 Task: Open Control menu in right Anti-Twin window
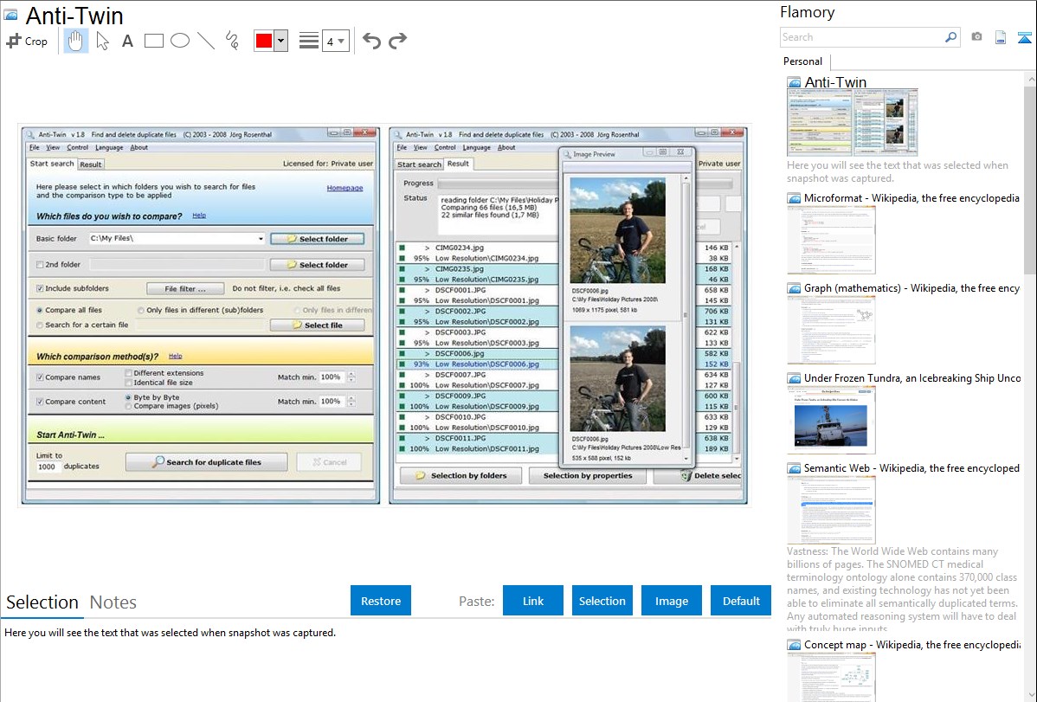tap(445, 147)
